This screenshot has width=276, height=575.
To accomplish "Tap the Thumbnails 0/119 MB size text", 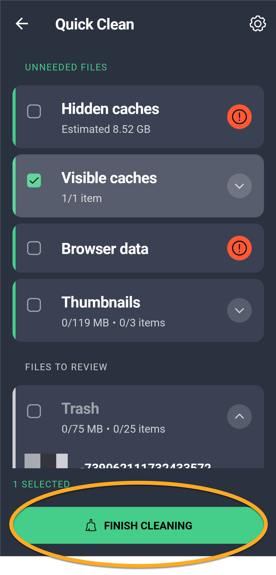I will pos(85,323).
